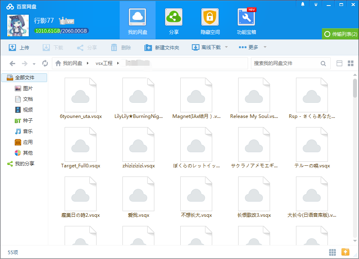Expand the 离线下载 dropdown arrow
The height and width of the screenshot is (259, 359).
(226, 47)
